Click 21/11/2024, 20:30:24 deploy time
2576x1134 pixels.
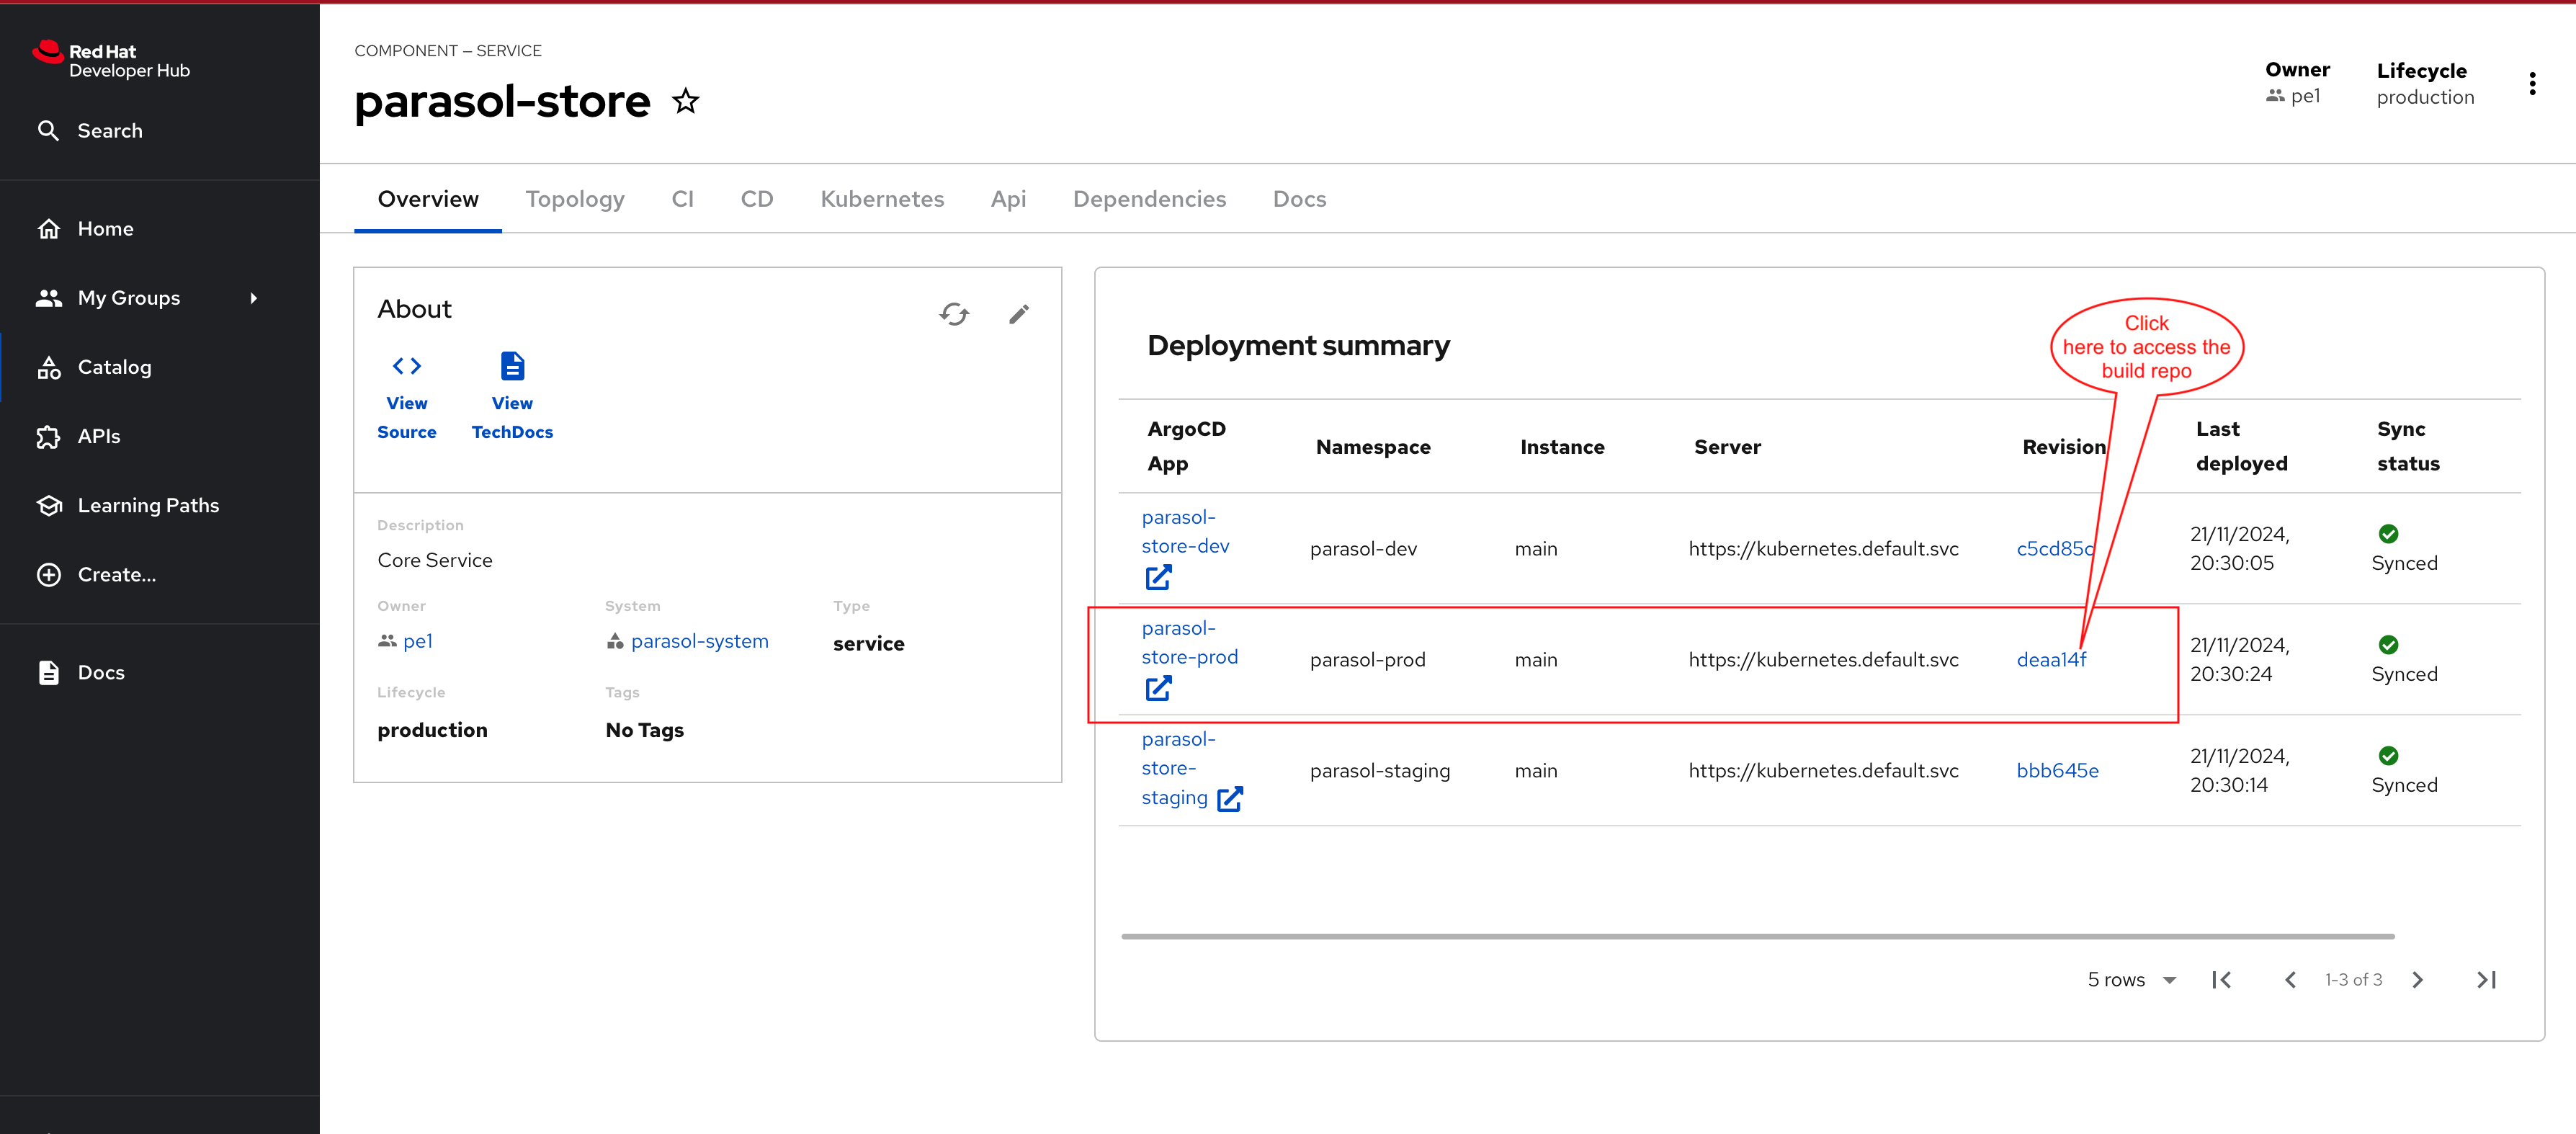coord(2239,659)
